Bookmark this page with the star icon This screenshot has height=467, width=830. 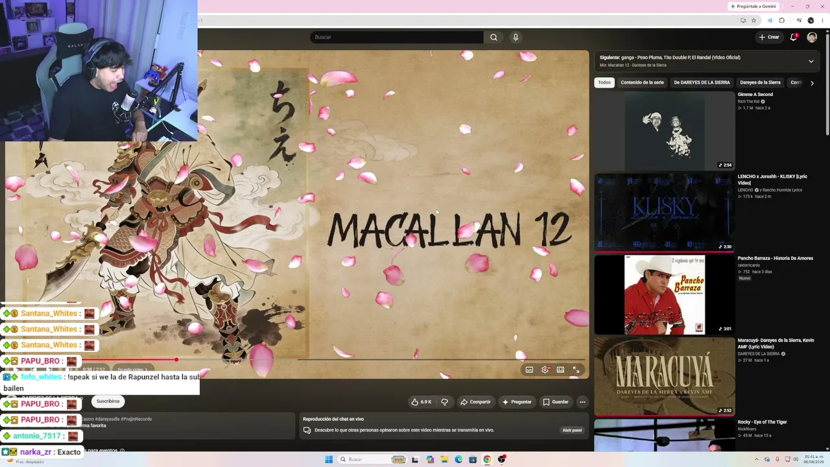tap(753, 21)
